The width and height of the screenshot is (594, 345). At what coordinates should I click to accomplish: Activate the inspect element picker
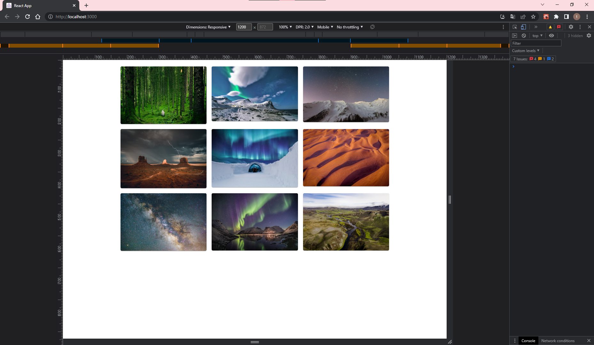coord(515,27)
